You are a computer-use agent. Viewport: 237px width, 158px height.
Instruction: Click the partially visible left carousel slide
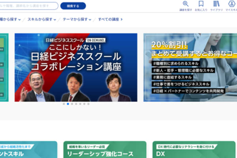[4, 67]
